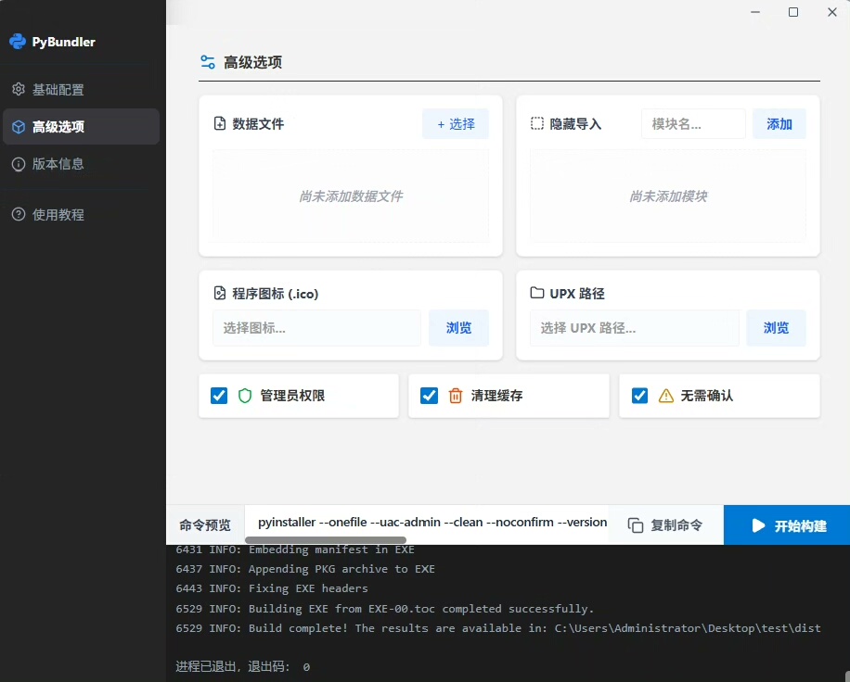The width and height of the screenshot is (850, 682).
Task: Click the file icon beside 数据文件
Action: (x=220, y=123)
